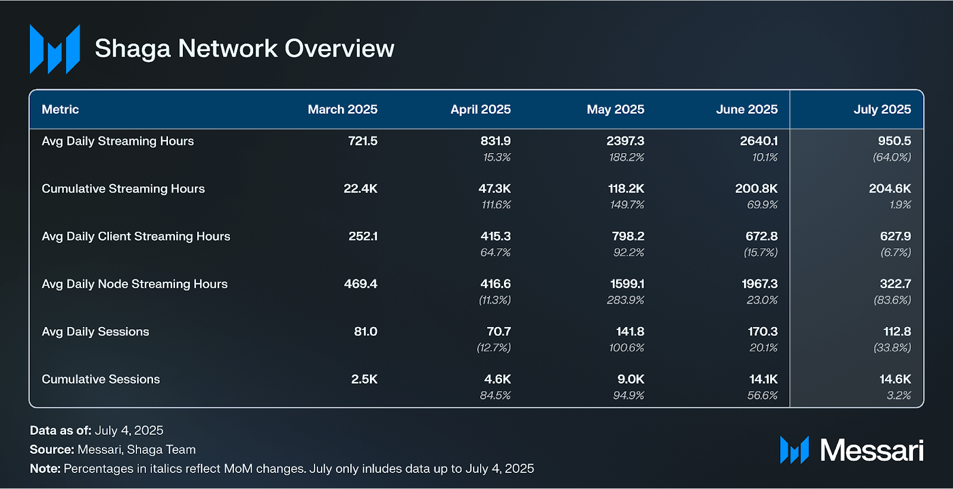Viewport: 953px width, 489px height.
Task: Click the April value 831.9
Action: click(x=496, y=141)
